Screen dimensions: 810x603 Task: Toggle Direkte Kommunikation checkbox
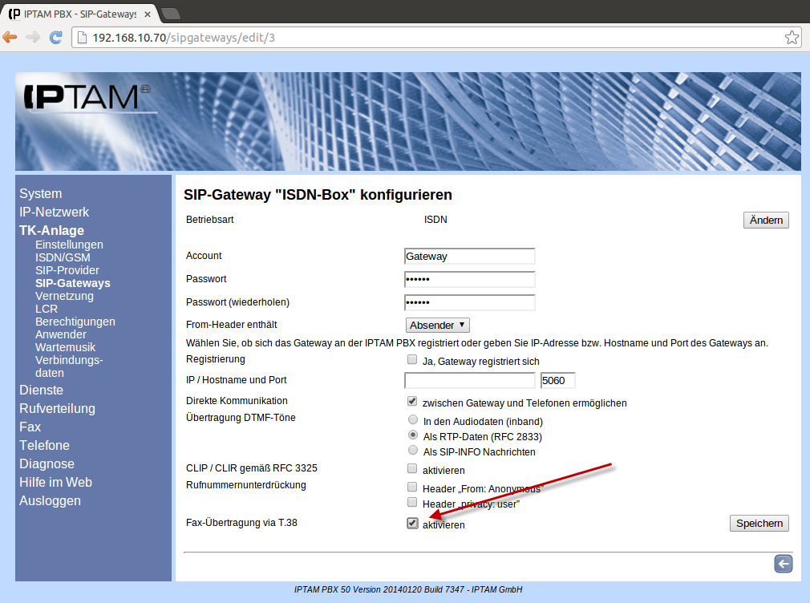(412, 401)
